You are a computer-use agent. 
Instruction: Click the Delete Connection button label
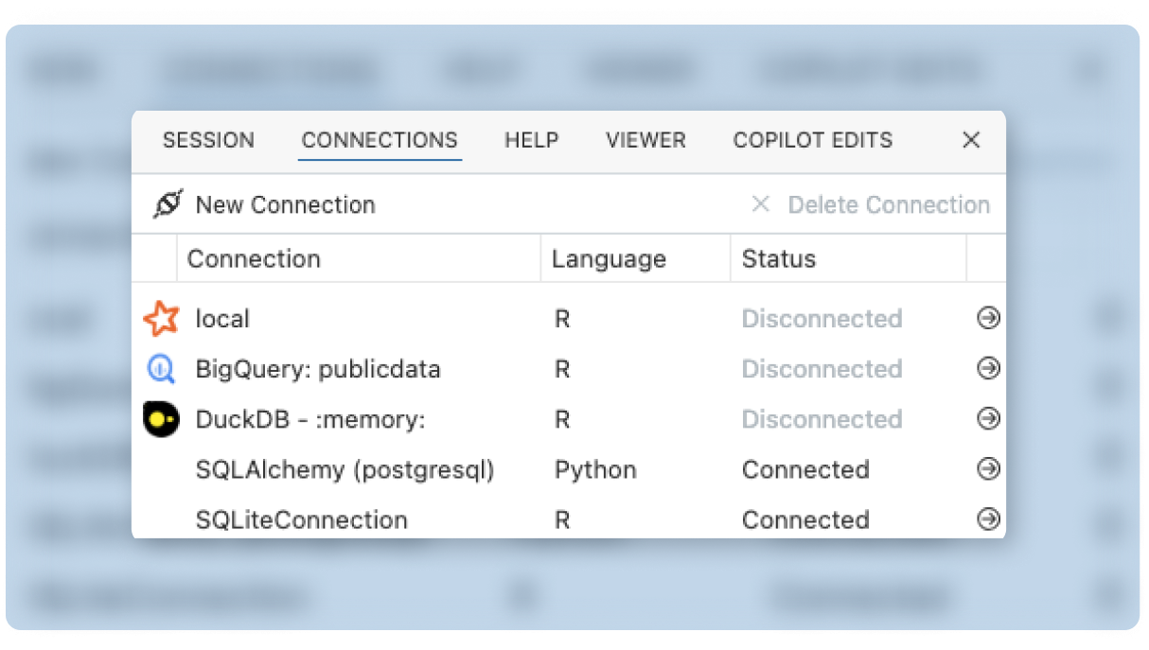coord(889,204)
